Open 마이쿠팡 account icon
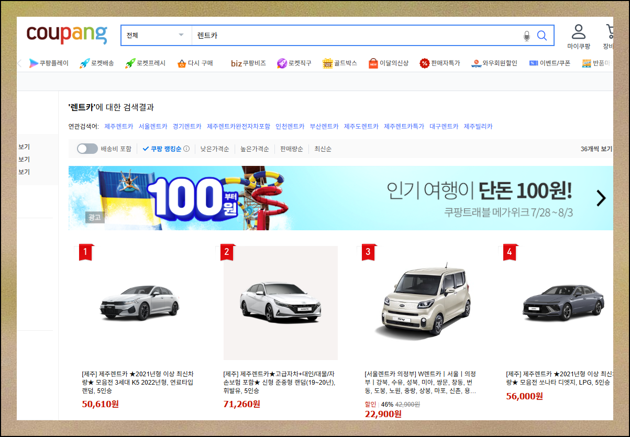 578,37
